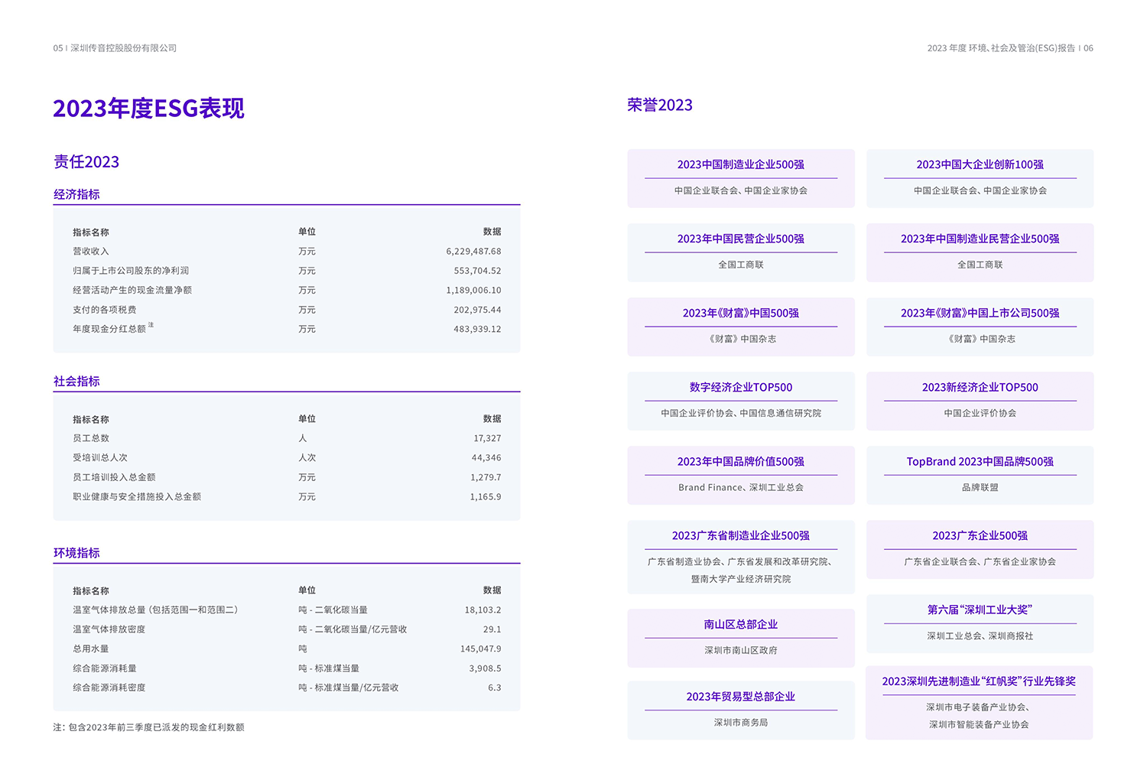Click the 员工总数 value 17,327
The height and width of the screenshot is (777, 1147).
(x=487, y=438)
